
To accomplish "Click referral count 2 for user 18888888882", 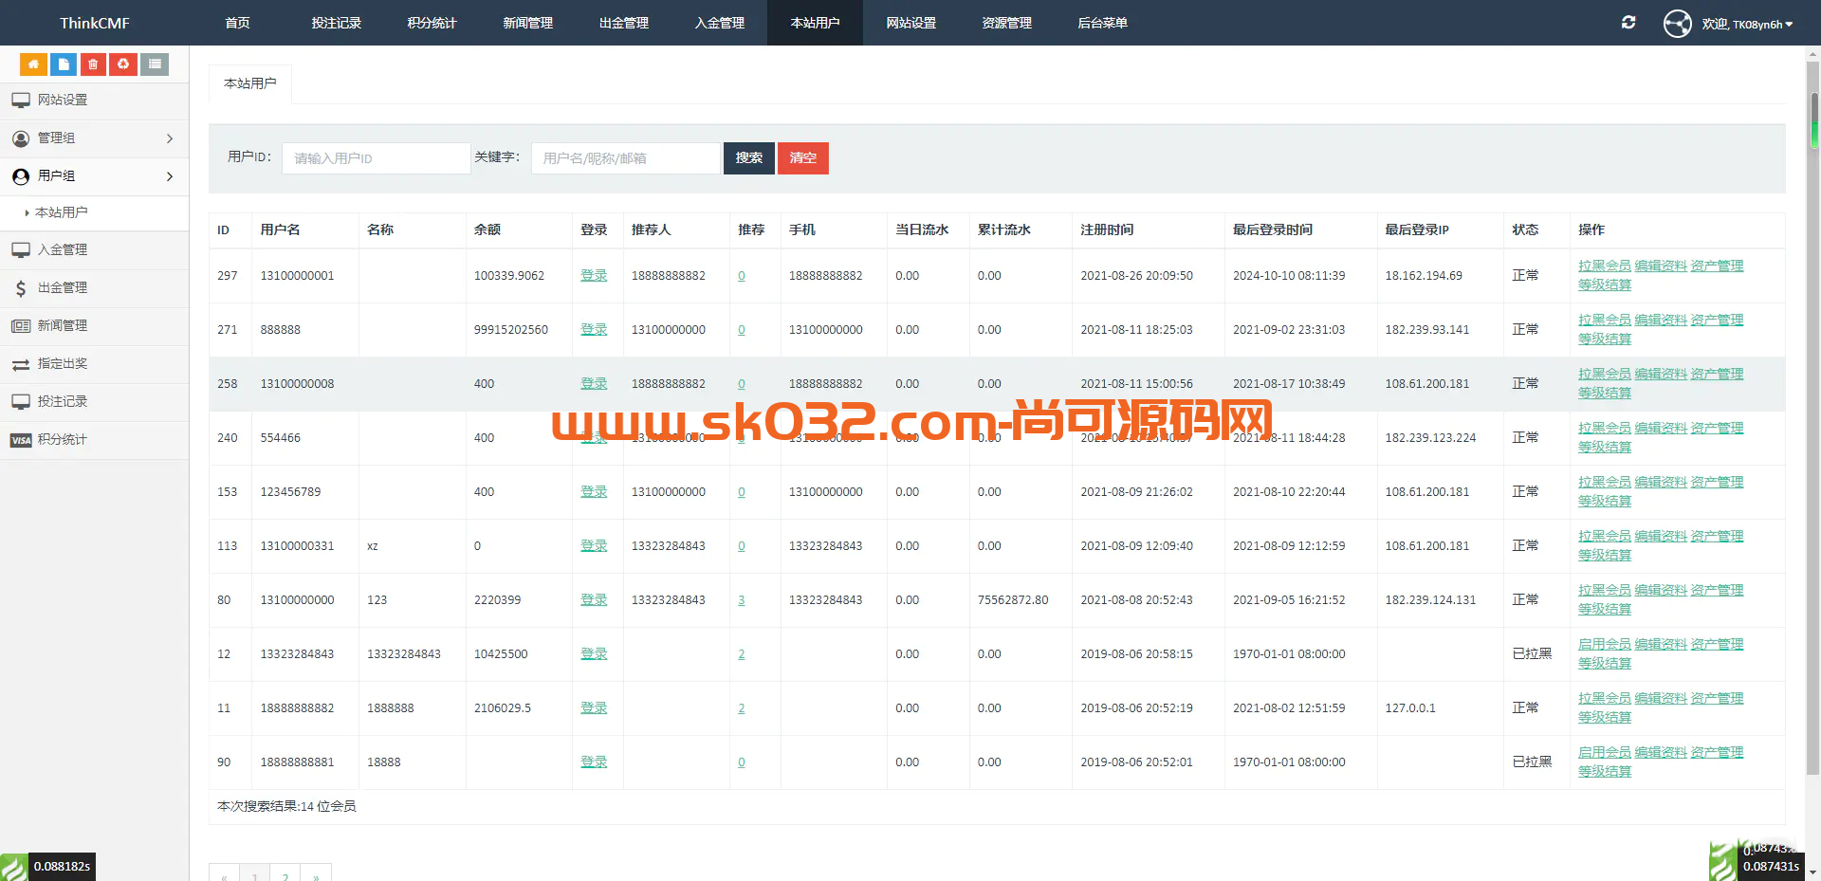I will [x=742, y=708].
